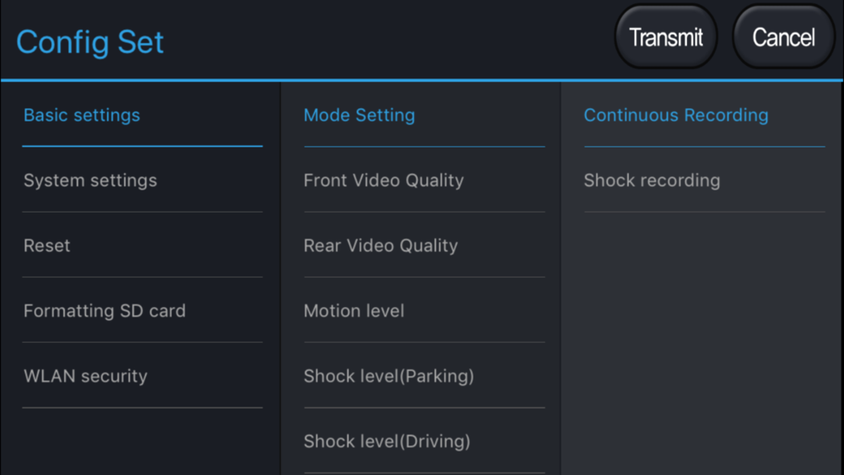Select Shock recording option
This screenshot has width=844, height=475.
click(652, 181)
